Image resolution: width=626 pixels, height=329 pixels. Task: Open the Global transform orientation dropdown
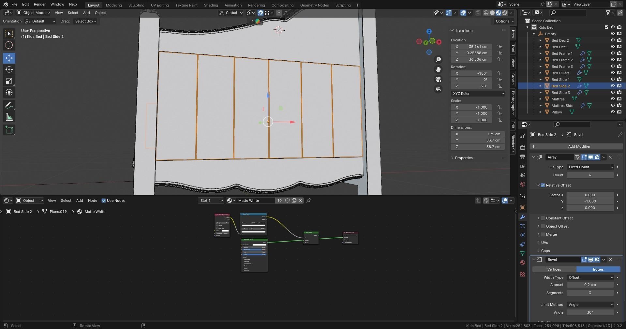click(231, 13)
